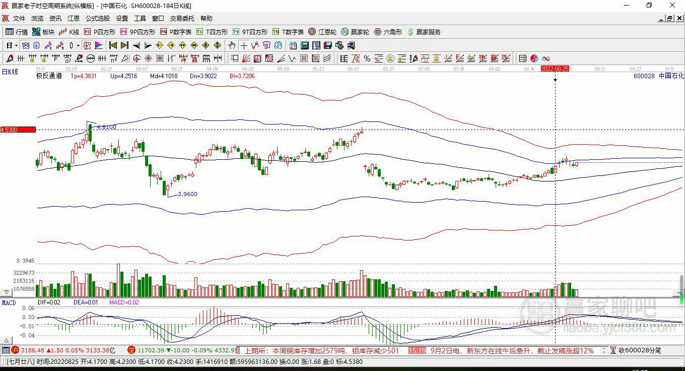Viewport: 685px width, 371px height.
Task: Jump to last bar icon
Action: click(124, 45)
